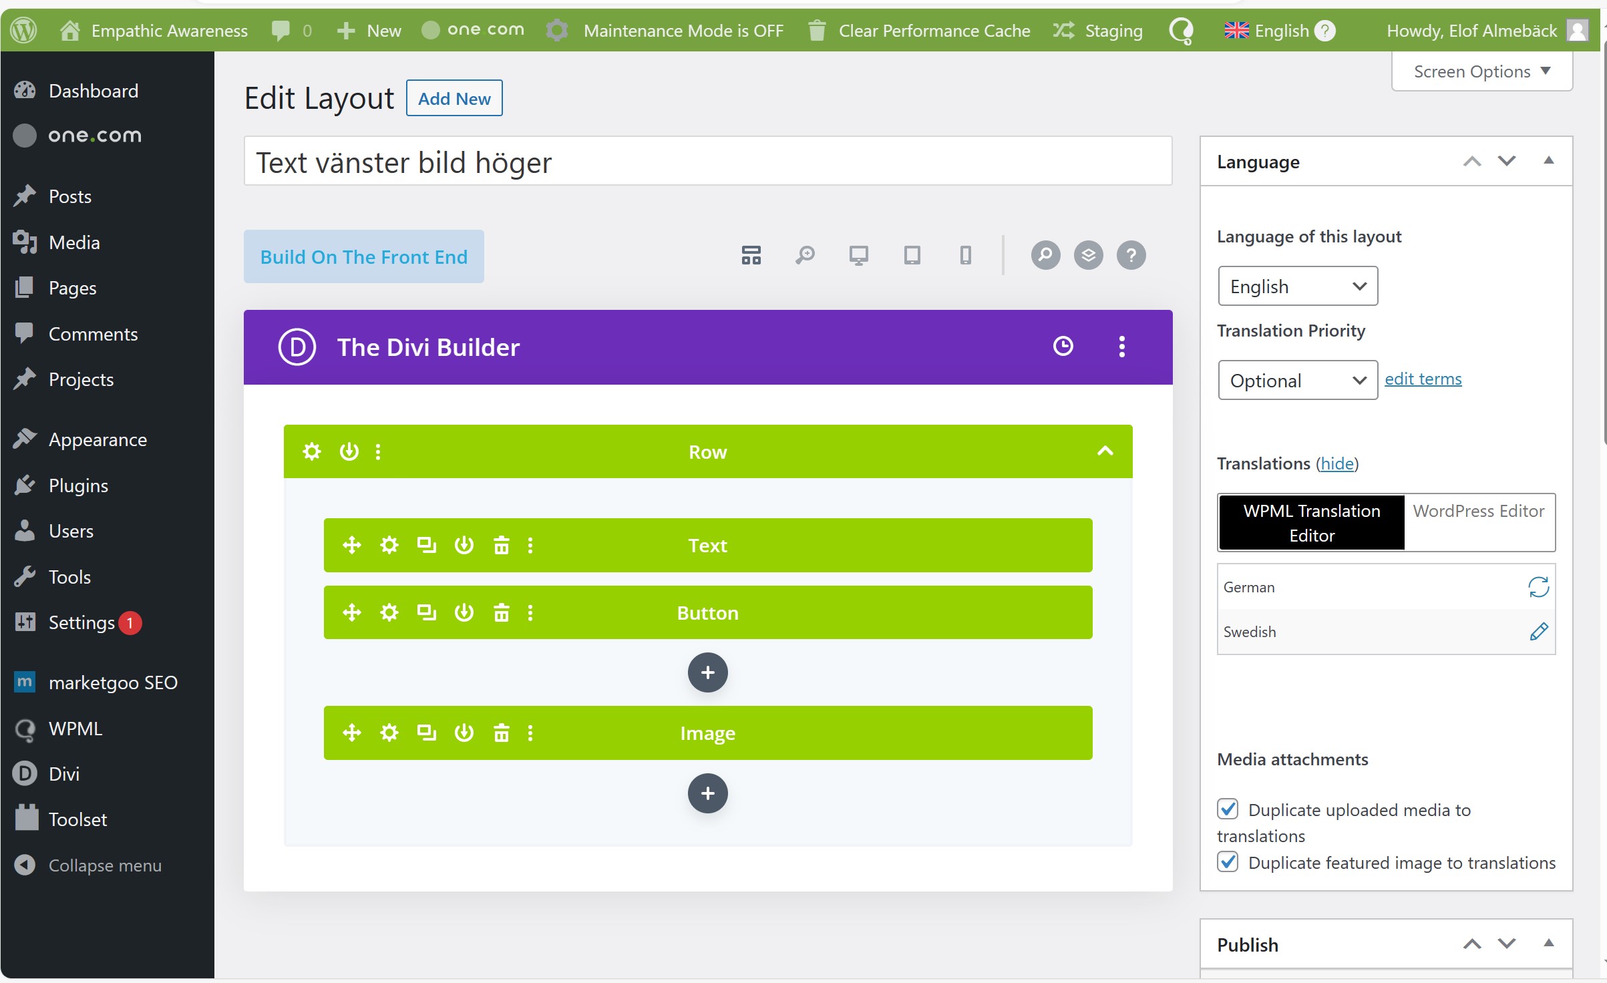The height and width of the screenshot is (983, 1607).
Task: Uncheck Duplicate featured image to translations
Action: click(x=1228, y=861)
